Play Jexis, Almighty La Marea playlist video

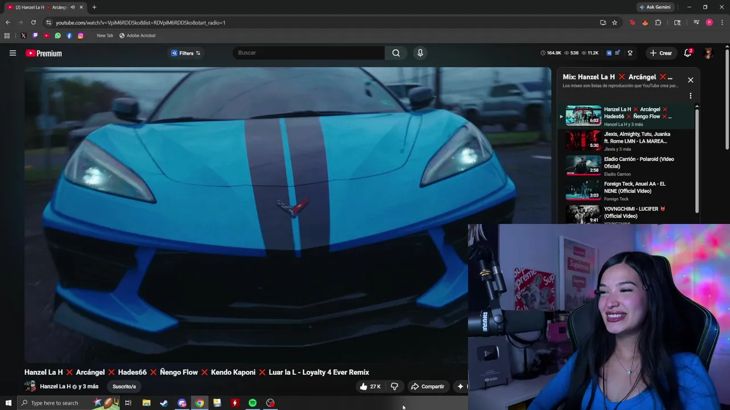click(627, 141)
